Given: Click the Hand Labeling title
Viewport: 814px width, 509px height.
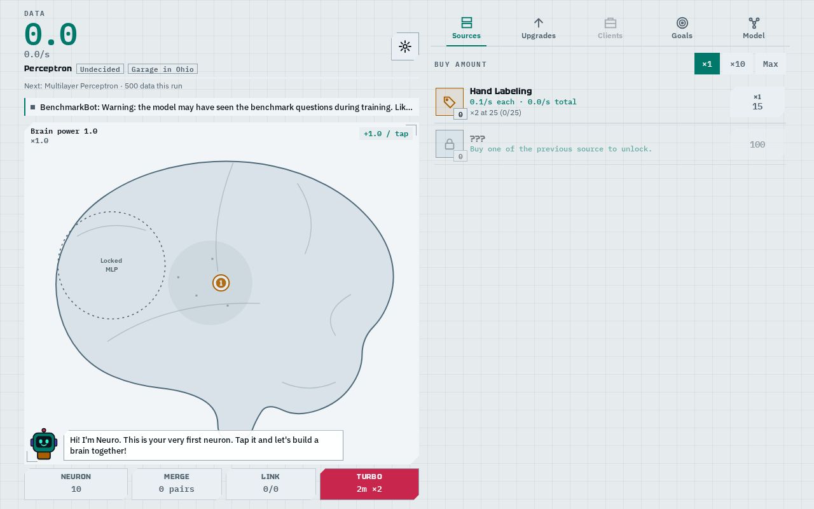Looking at the screenshot, I should click(500, 91).
